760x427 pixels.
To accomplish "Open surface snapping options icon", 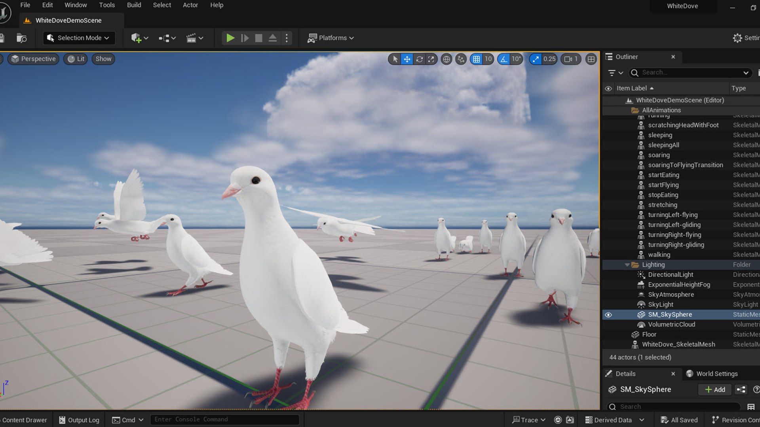I will tap(461, 59).
